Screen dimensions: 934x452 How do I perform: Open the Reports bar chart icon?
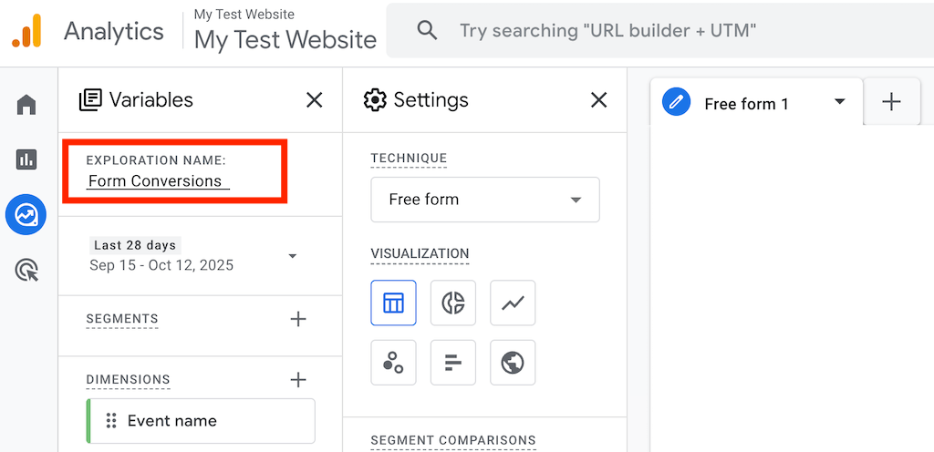26,159
